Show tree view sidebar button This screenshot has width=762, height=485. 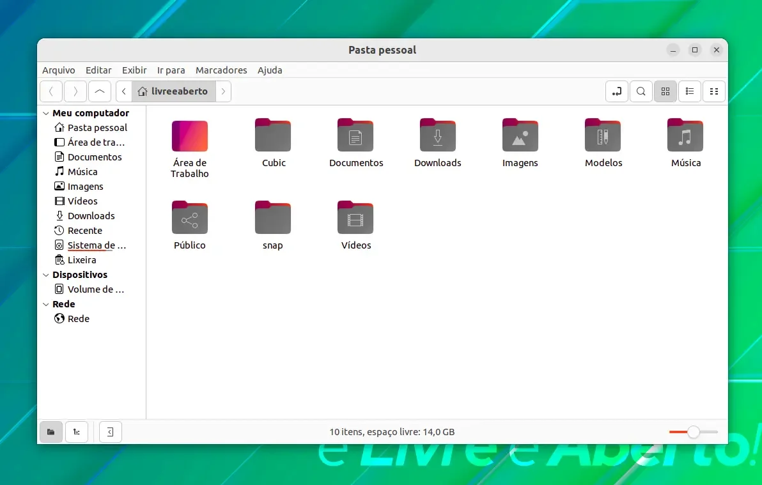[x=76, y=431]
